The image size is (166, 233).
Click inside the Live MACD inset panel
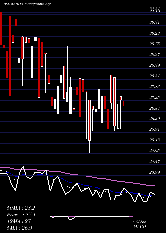[x=91, y=216]
